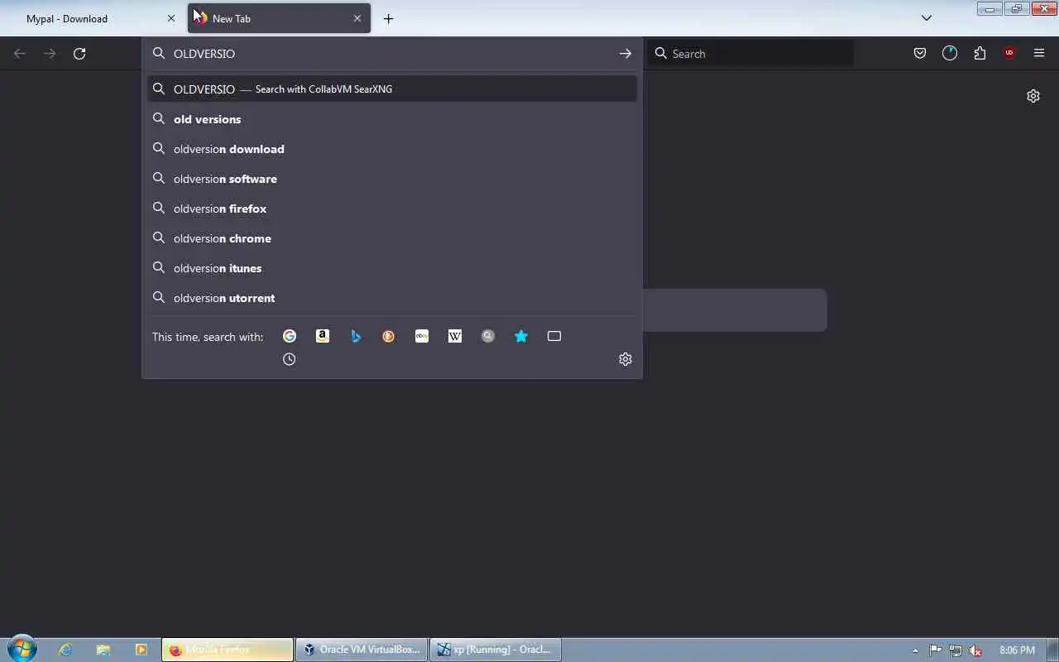Search history with the clock icon
The height and width of the screenshot is (662, 1059).
tap(290, 359)
